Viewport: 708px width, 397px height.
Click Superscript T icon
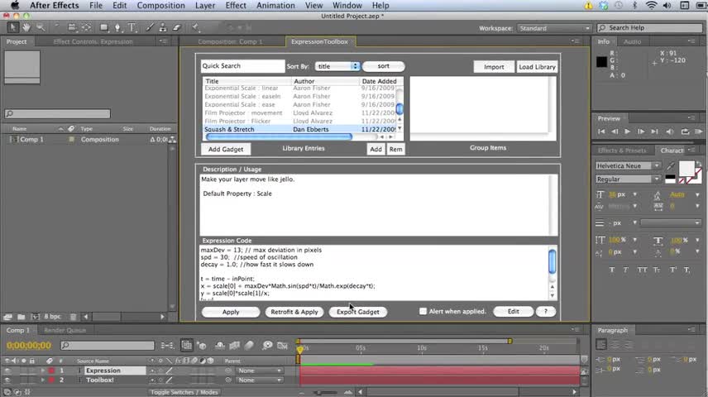[672, 270]
